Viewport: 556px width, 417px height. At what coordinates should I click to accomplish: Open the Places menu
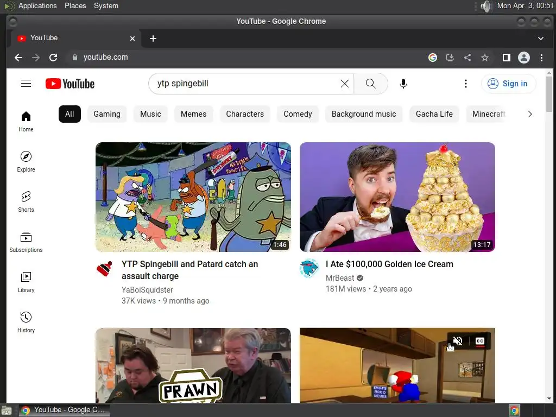tap(75, 5)
